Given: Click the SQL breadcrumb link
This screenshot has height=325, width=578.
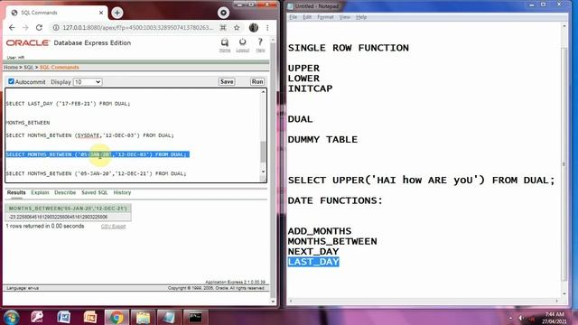Looking at the screenshot, I should point(29,68).
